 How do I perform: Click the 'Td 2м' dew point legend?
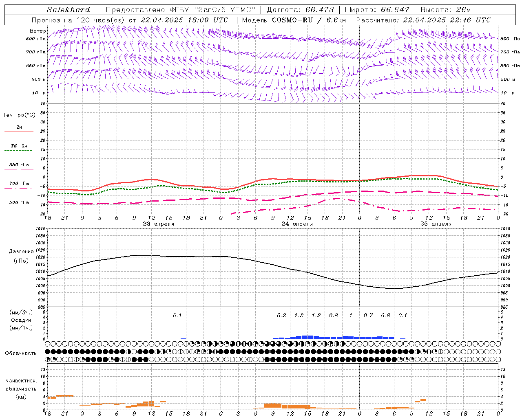point(19,146)
